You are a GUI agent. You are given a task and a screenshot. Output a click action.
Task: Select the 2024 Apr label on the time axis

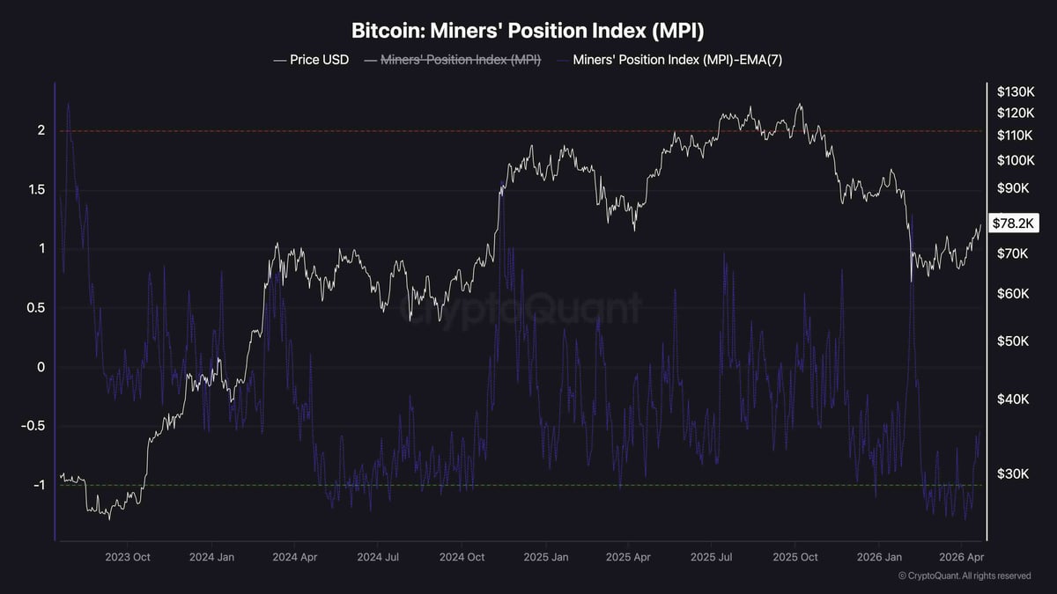[296, 557]
